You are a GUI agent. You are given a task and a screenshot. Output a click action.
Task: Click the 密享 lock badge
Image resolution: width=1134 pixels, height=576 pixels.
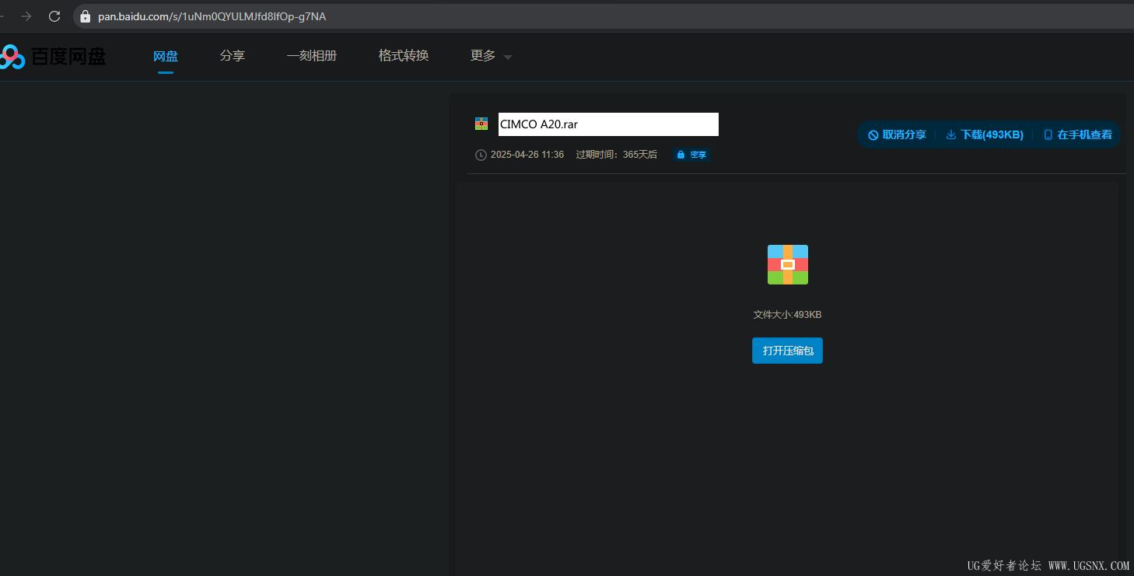[x=691, y=155]
